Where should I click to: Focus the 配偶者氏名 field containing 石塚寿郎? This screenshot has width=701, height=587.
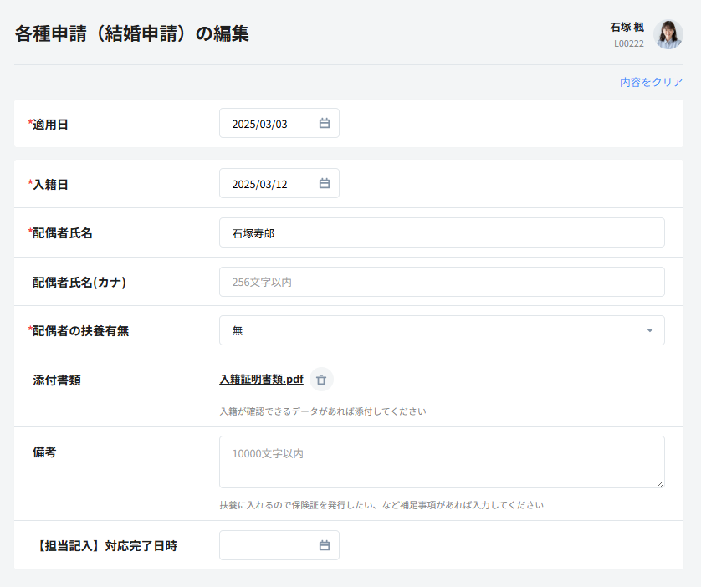[442, 233]
